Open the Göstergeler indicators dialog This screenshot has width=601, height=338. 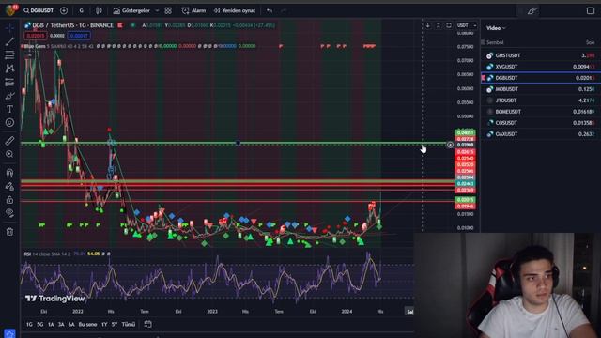coord(131,10)
